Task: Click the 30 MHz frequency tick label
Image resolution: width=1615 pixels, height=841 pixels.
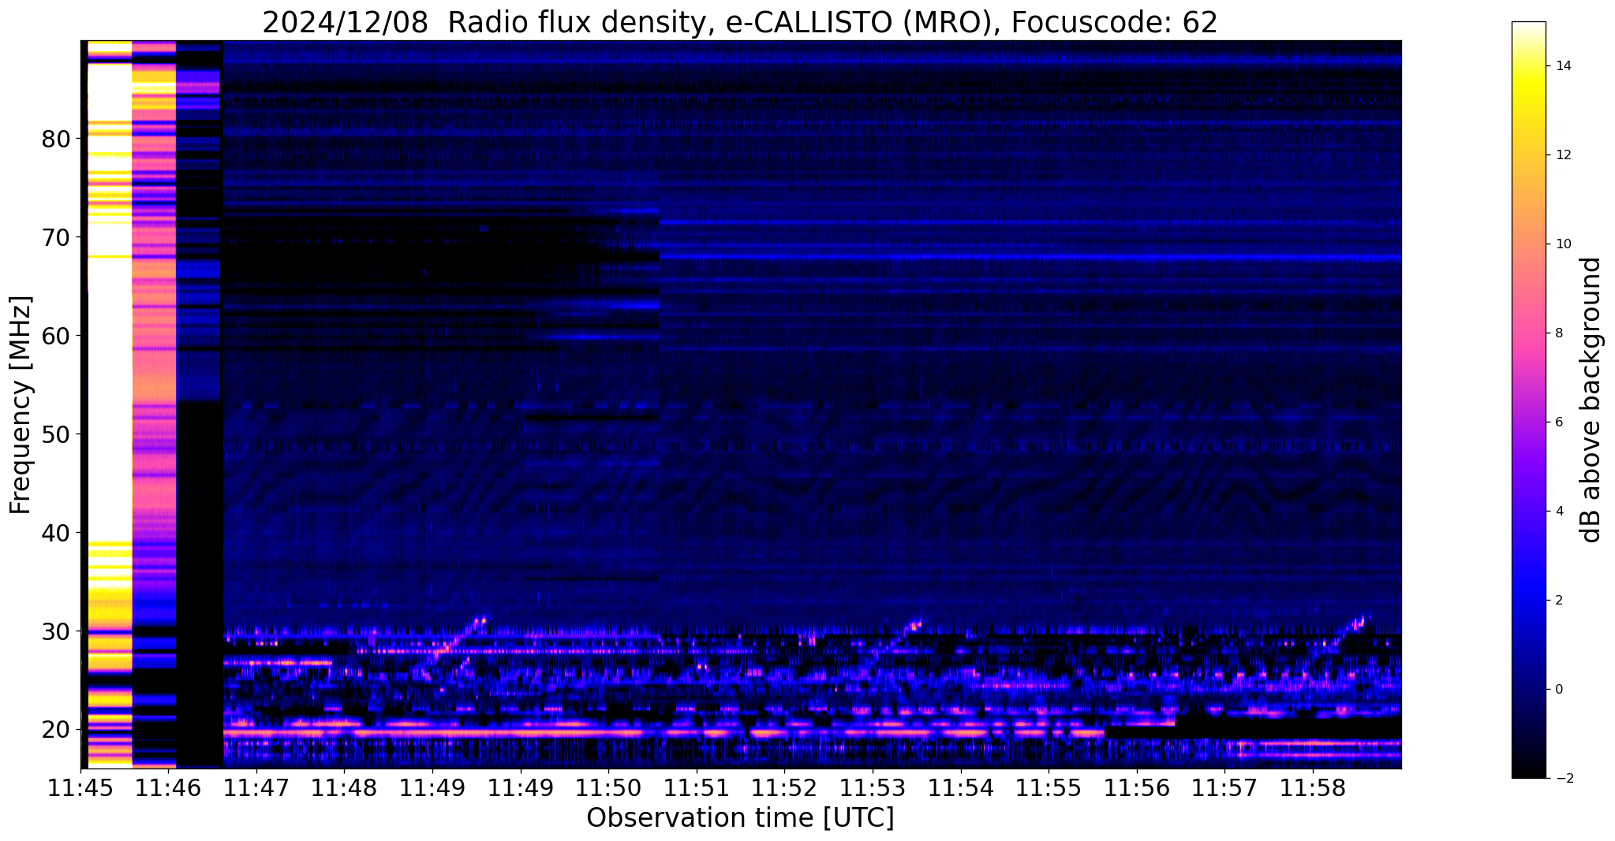Action: tap(56, 631)
